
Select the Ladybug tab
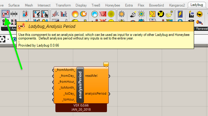[x=197, y=5]
